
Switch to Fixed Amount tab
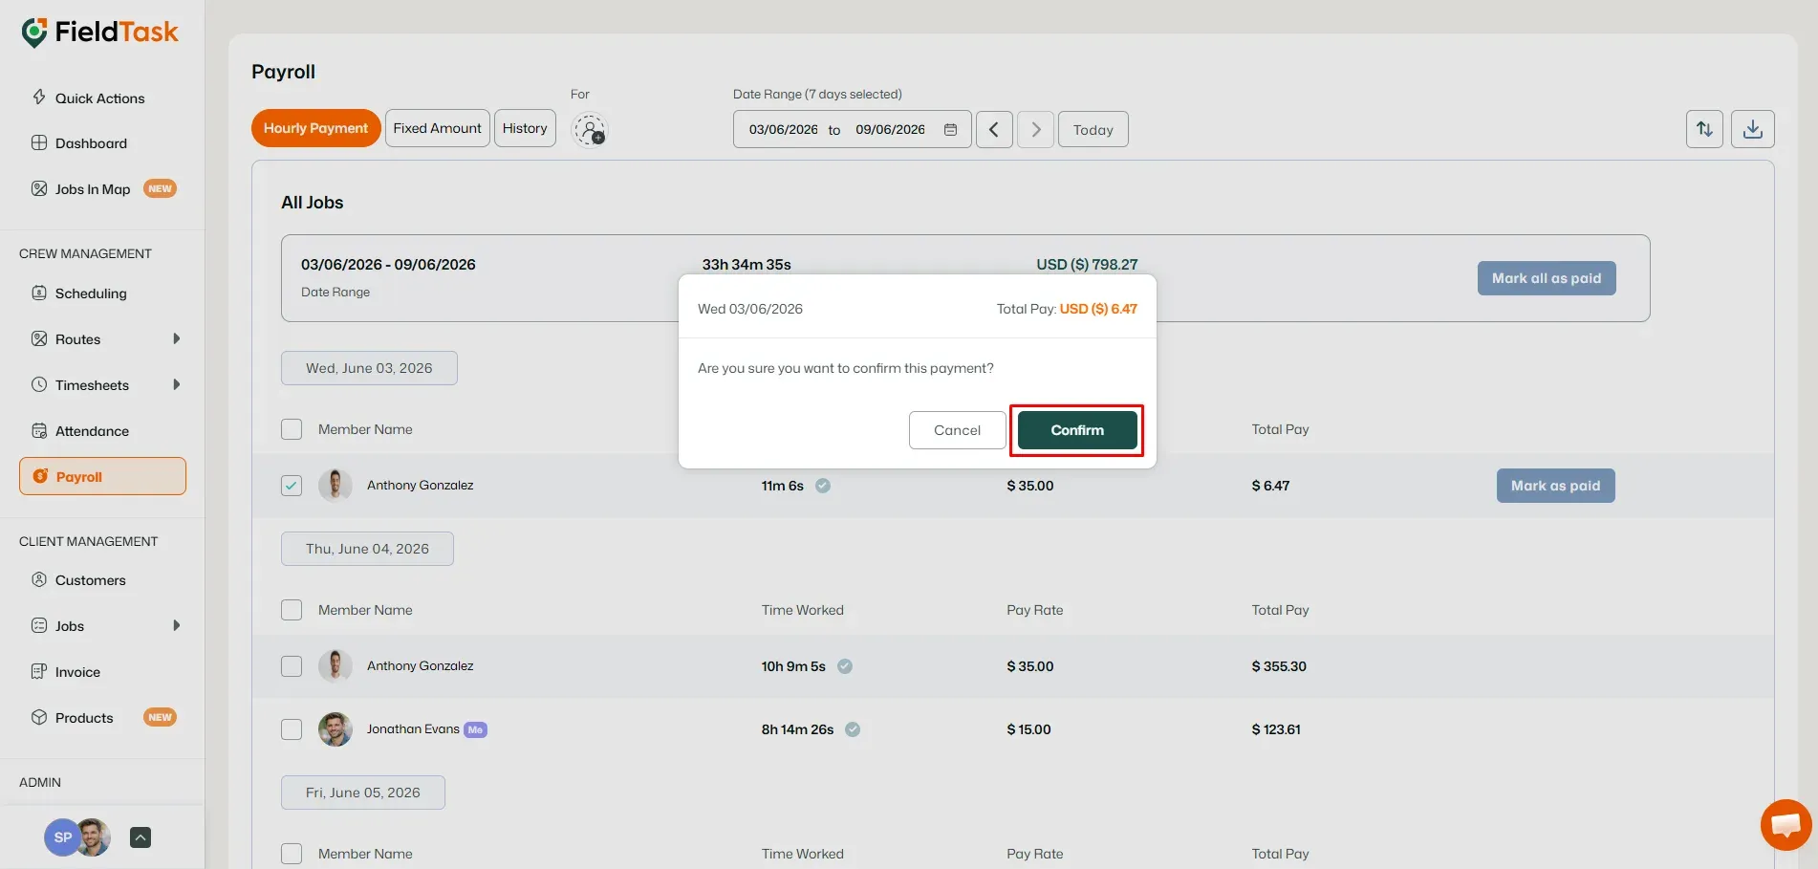438,128
